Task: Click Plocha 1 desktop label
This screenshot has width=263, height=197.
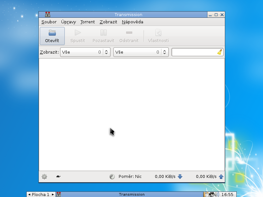Action: [x=40, y=194]
